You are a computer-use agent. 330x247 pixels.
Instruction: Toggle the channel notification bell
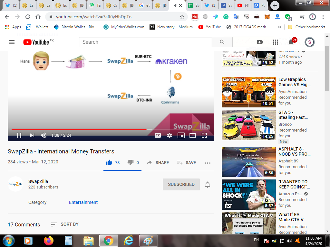(208, 185)
